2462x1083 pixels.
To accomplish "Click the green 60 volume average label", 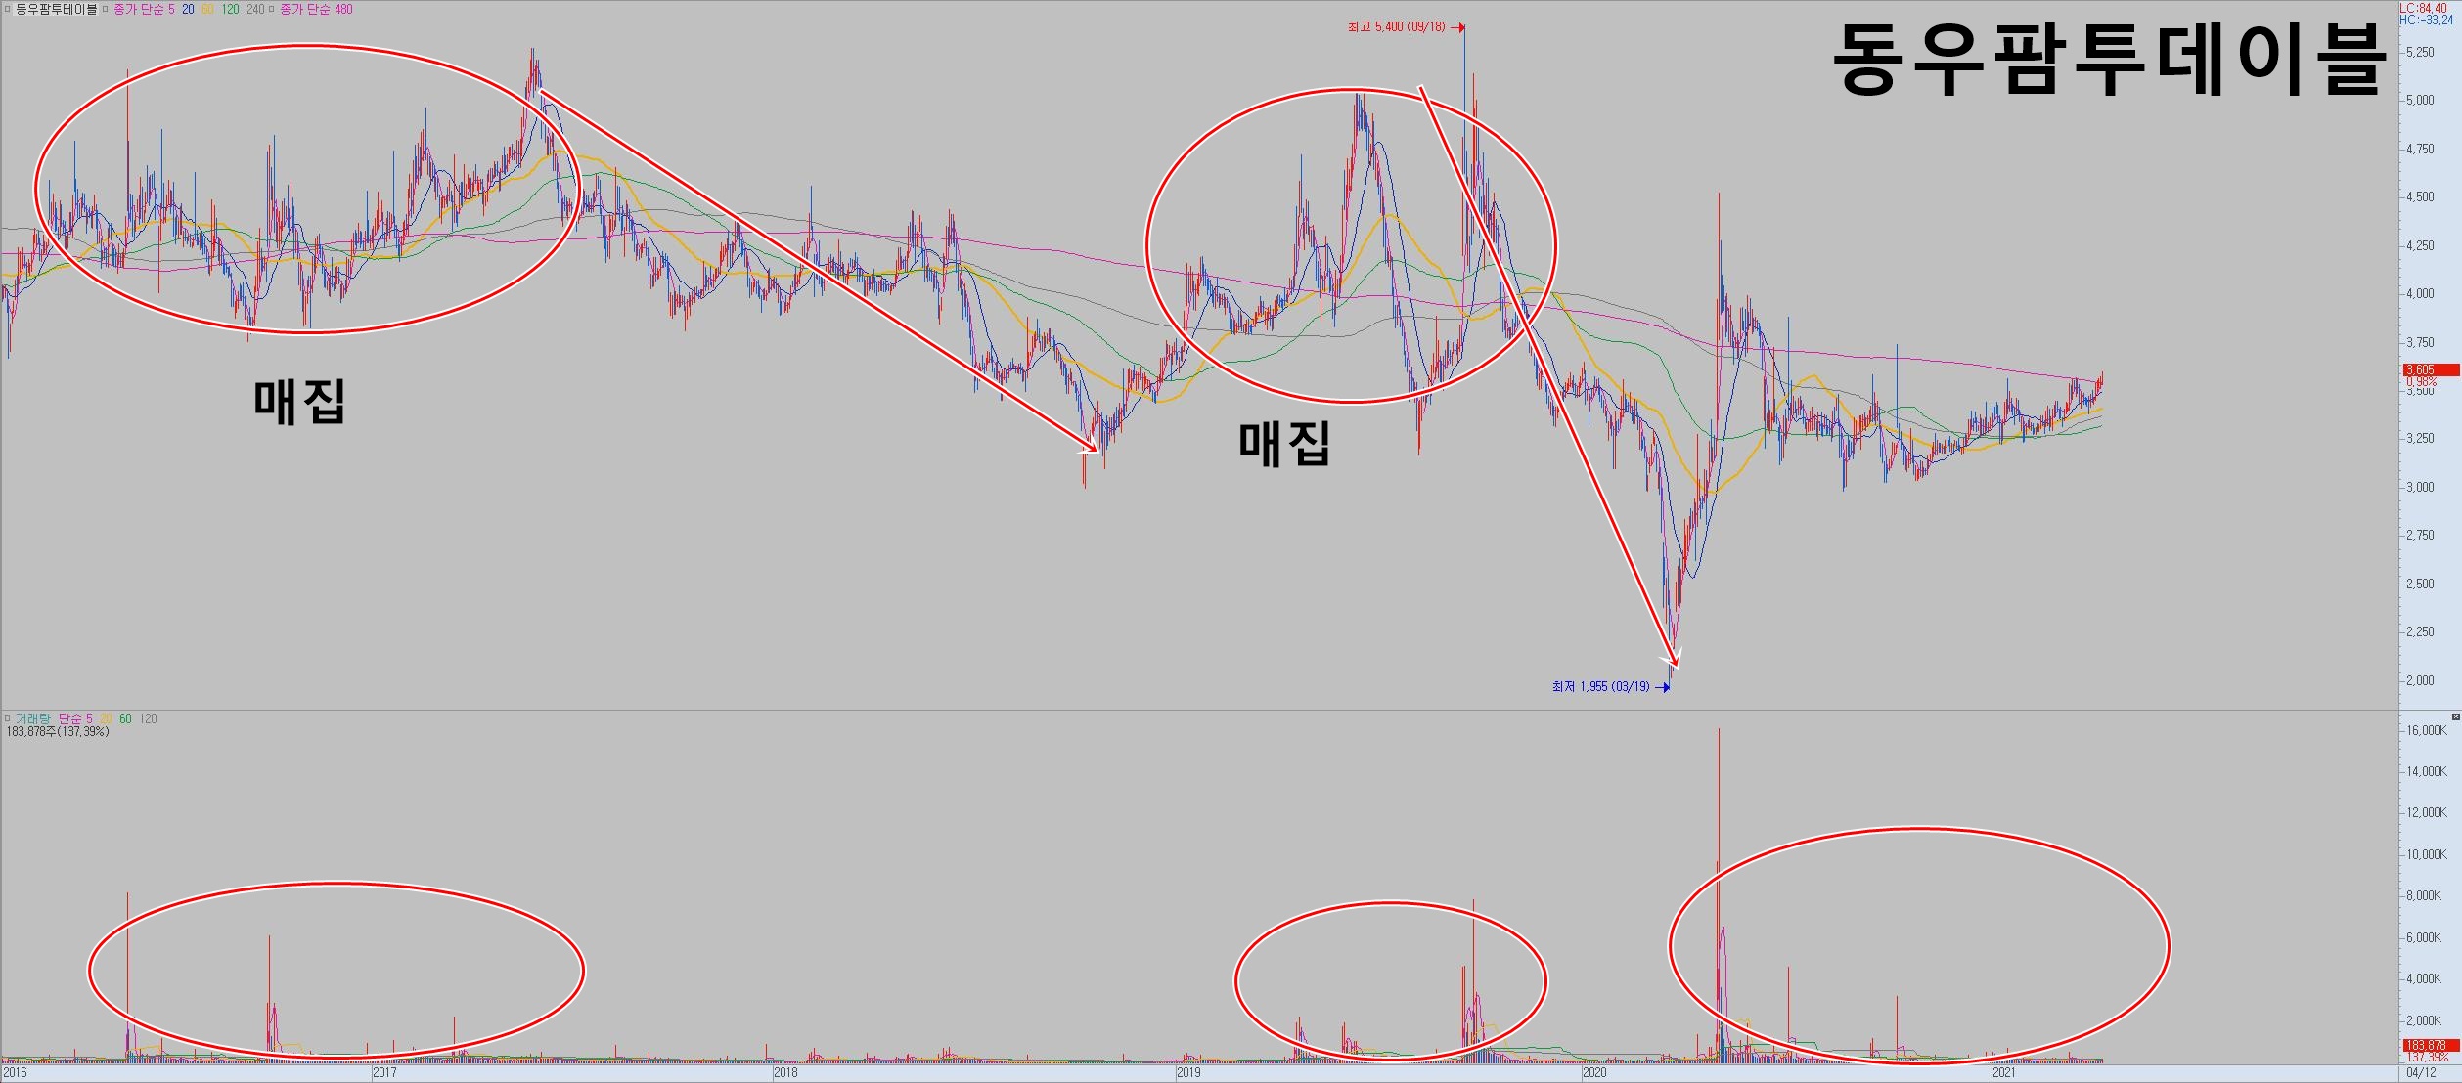I will (x=125, y=718).
